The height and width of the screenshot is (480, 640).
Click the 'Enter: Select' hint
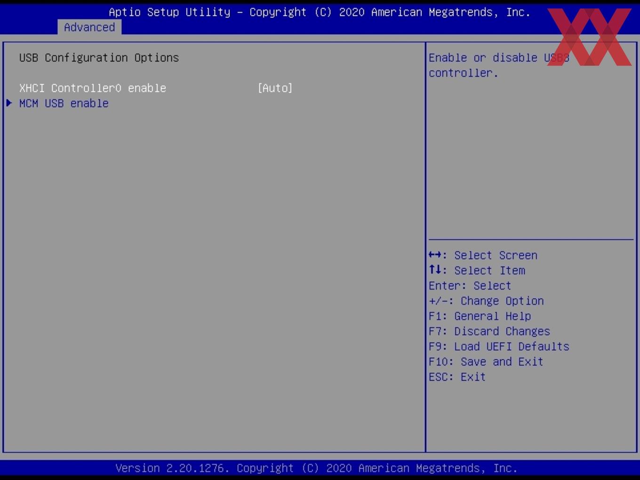(470, 286)
